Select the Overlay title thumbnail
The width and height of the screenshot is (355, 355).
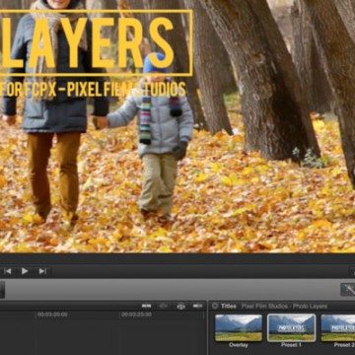239,327
